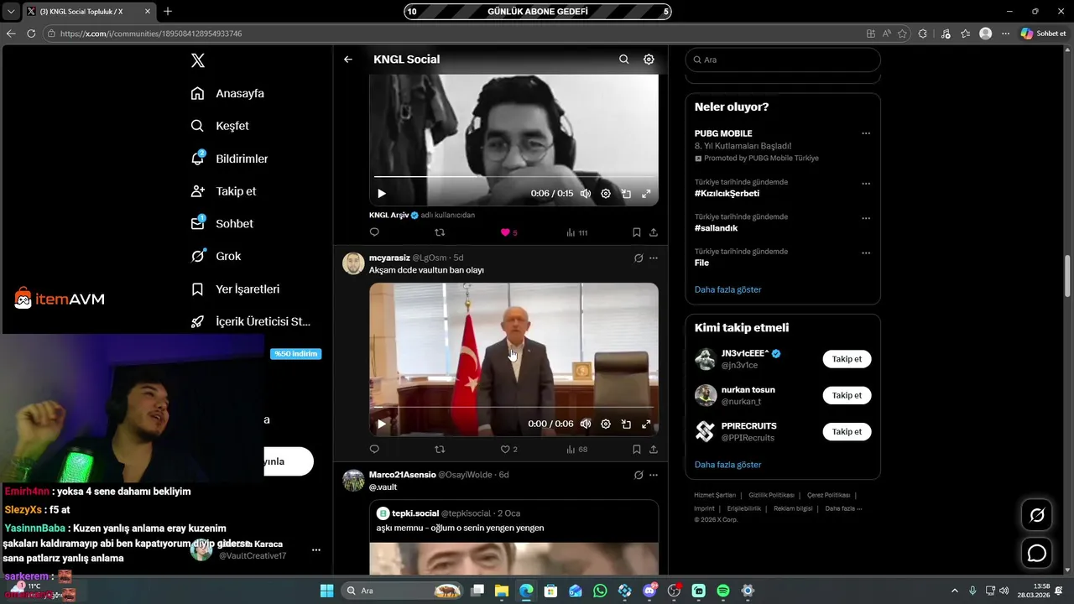Play the 0:06 / 0:15 video
This screenshot has height=604, width=1074.
click(382, 194)
